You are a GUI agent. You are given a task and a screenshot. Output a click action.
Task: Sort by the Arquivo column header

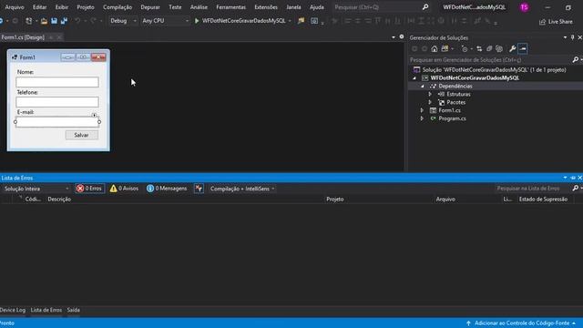[x=445, y=200]
